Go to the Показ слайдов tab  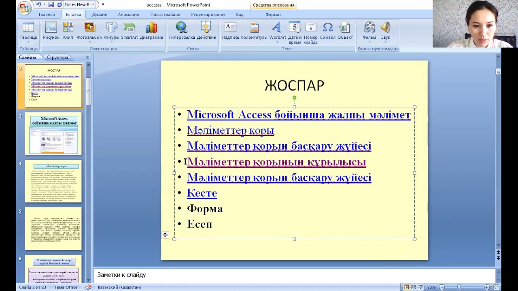click(x=165, y=15)
